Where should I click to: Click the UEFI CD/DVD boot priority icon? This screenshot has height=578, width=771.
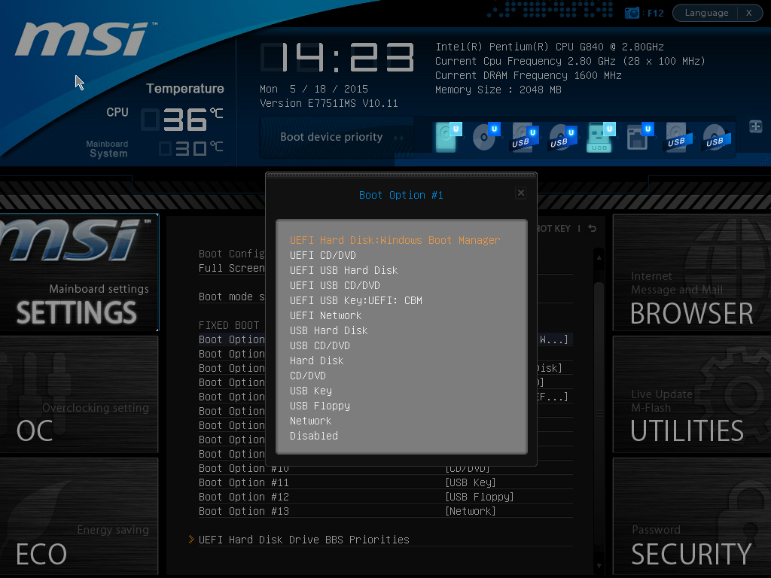pos(486,137)
